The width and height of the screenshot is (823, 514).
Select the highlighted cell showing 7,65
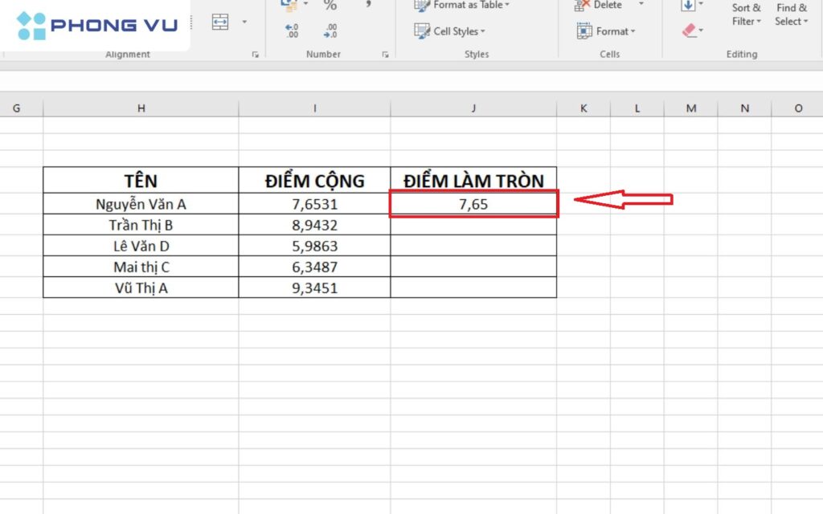tap(473, 204)
